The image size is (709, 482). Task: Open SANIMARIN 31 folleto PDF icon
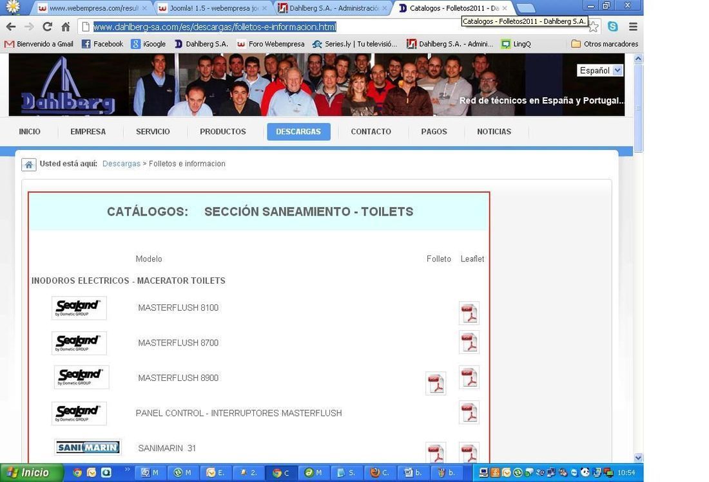coord(436,452)
